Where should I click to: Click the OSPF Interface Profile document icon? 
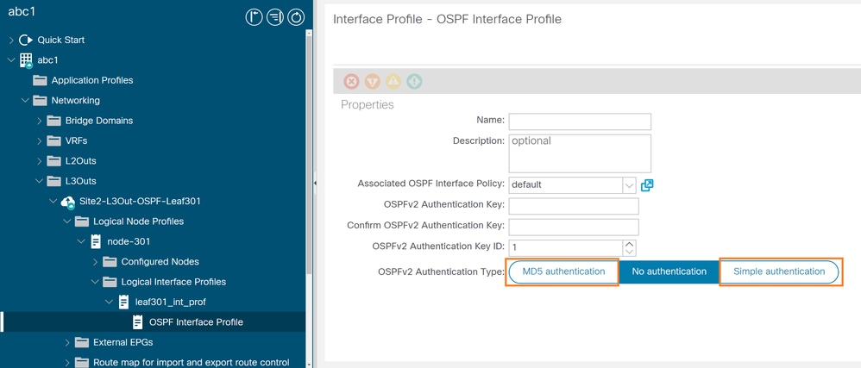point(138,322)
